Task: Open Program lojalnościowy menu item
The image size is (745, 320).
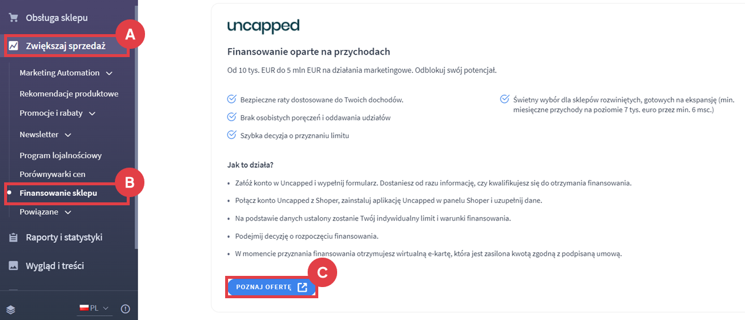Action: 61,155
